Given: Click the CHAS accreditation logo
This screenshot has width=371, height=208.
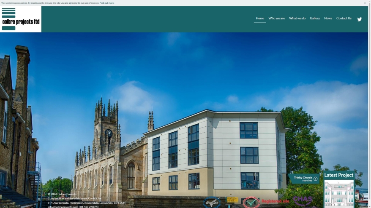Looking at the screenshot, I should click(x=303, y=201).
